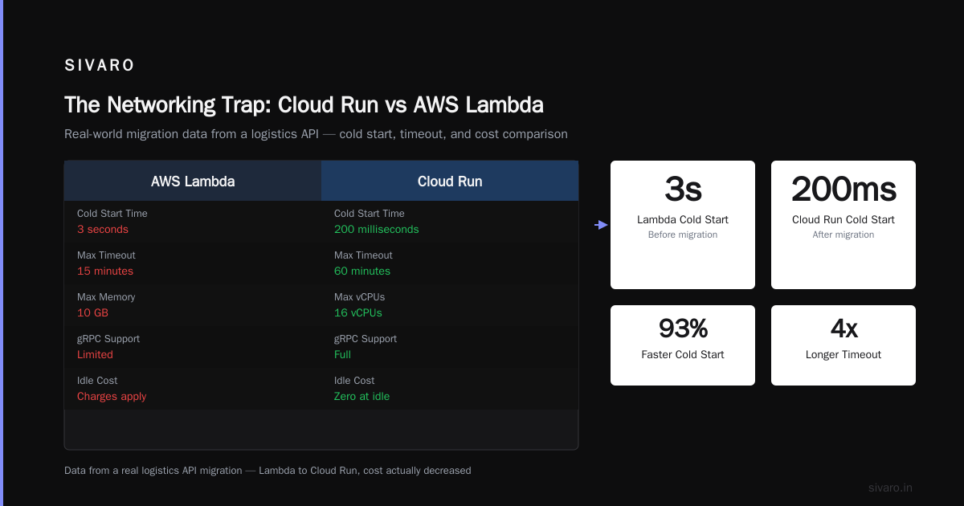Click the 3s Lambda Cold Start card
Screen dimensions: 964x506
pyautogui.click(x=683, y=225)
